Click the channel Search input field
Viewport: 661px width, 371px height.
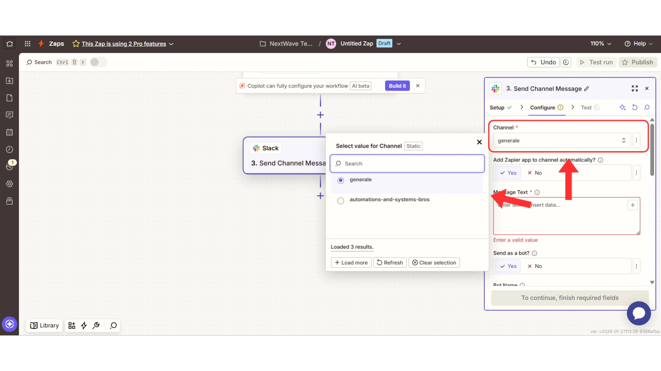407,164
